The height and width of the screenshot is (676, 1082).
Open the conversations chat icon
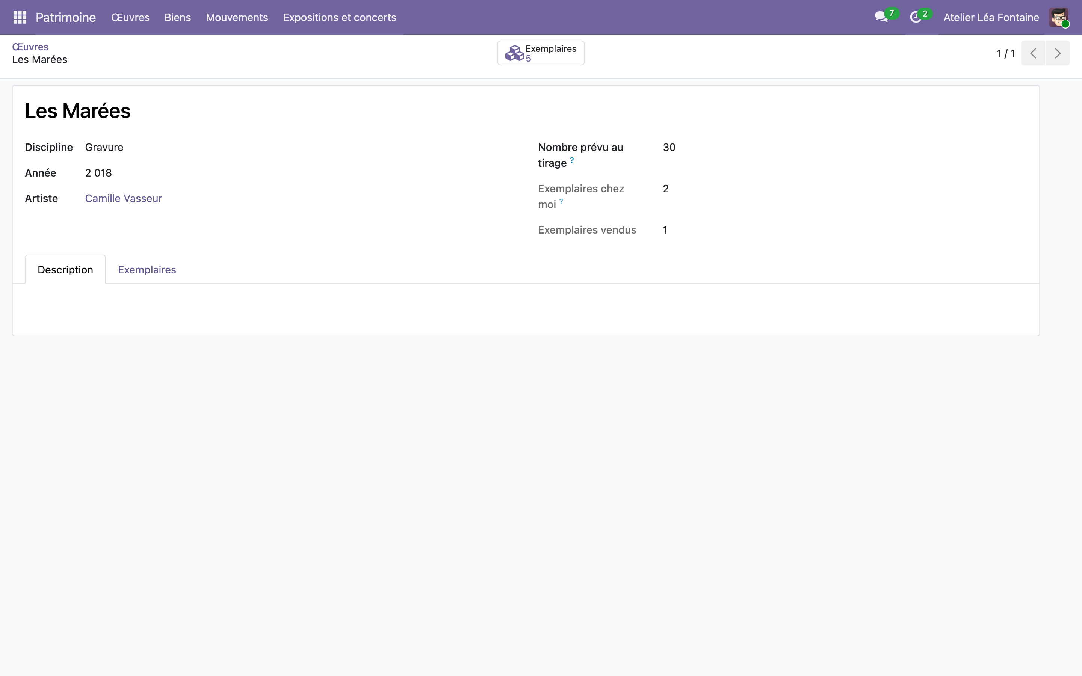881,17
